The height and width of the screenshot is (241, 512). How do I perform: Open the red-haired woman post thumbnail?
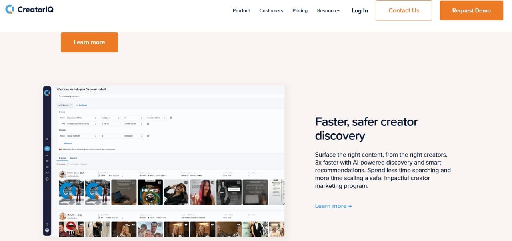tap(202, 192)
